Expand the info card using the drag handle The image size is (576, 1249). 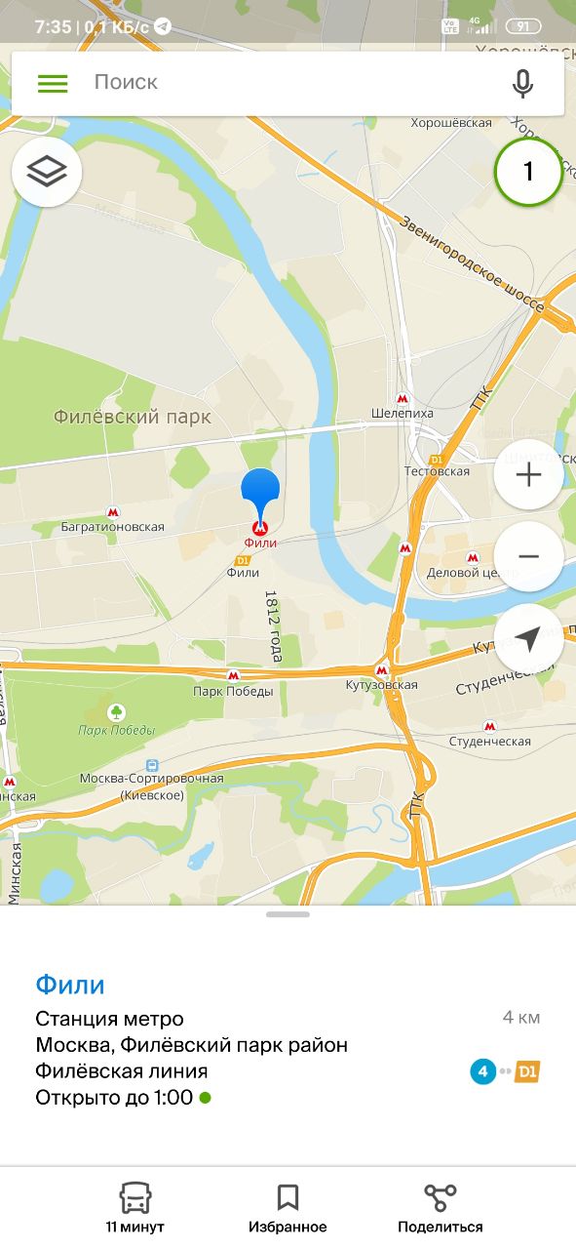[288, 914]
